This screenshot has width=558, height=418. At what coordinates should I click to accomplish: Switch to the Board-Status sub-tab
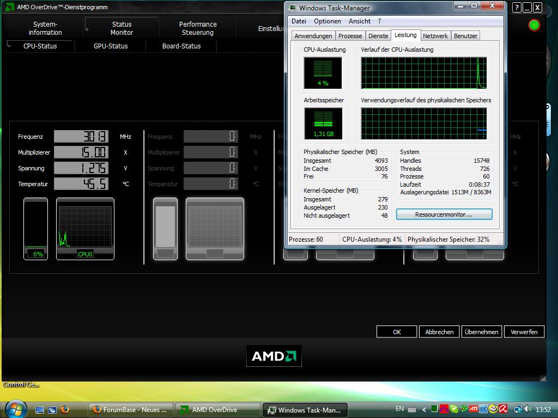[x=181, y=46]
